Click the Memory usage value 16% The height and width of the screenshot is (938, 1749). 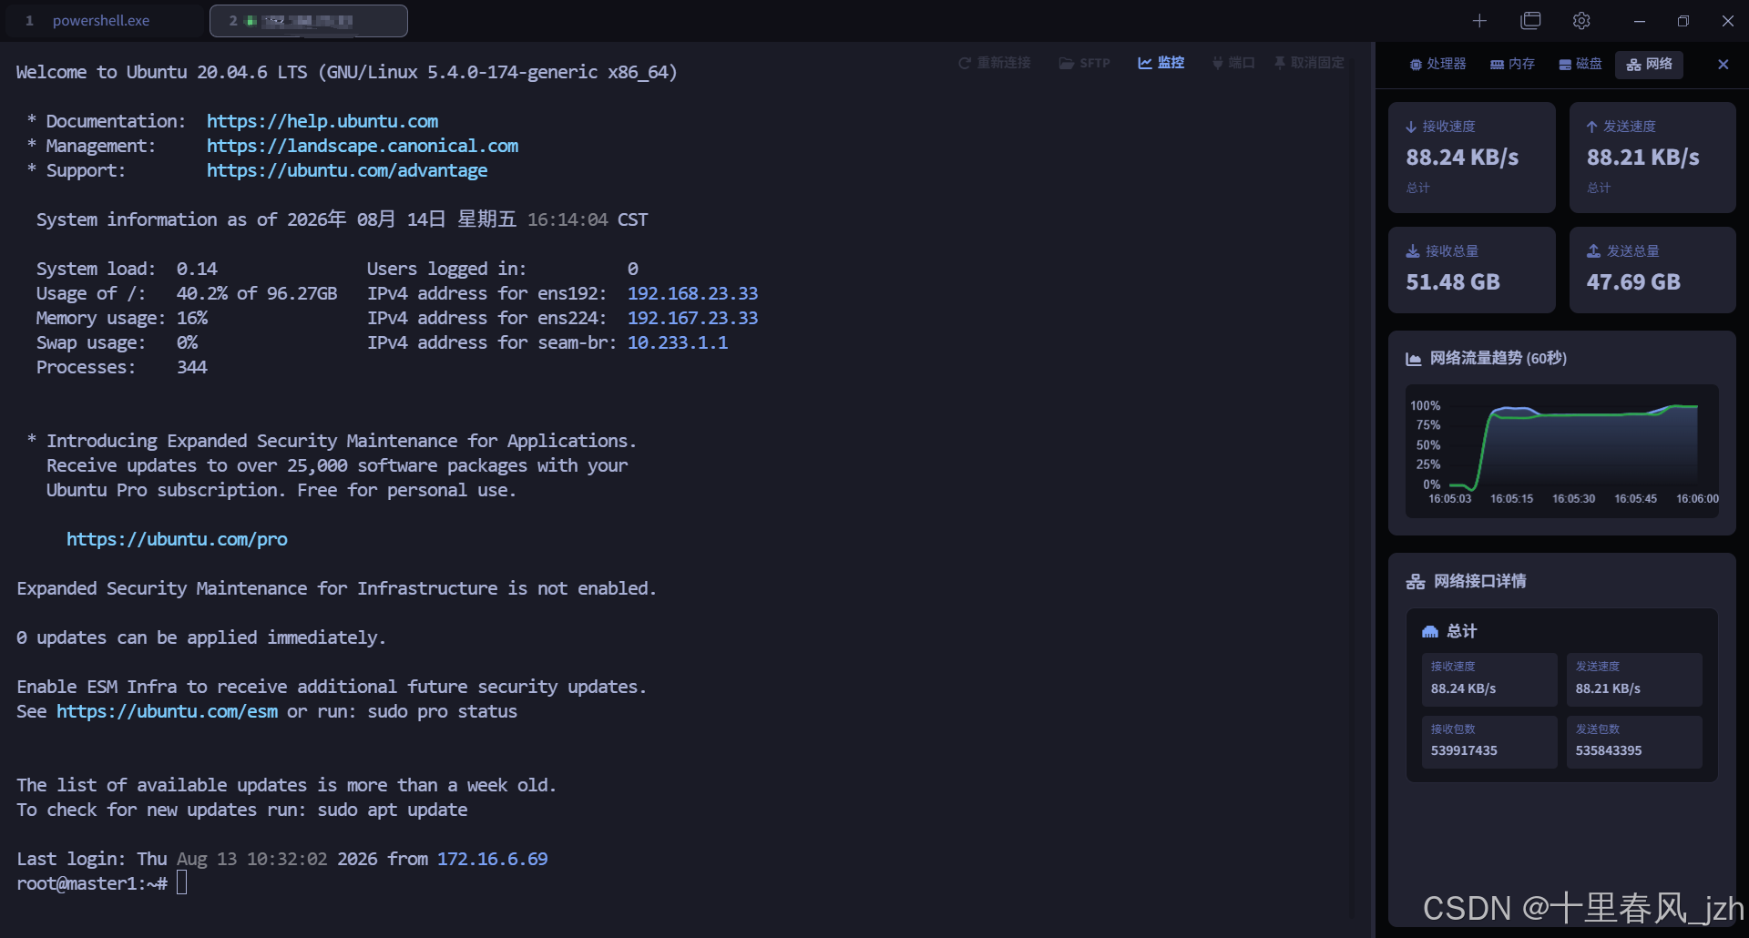click(x=192, y=318)
